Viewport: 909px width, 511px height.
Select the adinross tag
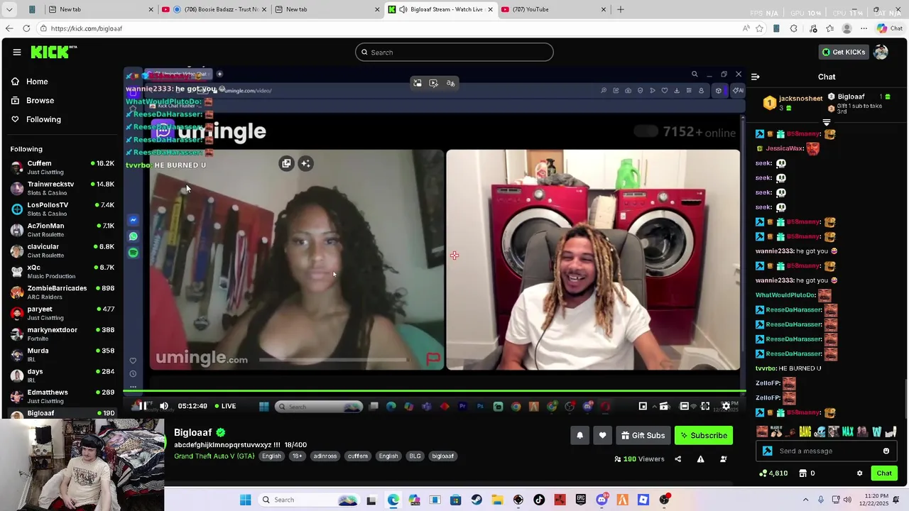pyautogui.click(x=325, y=456)
